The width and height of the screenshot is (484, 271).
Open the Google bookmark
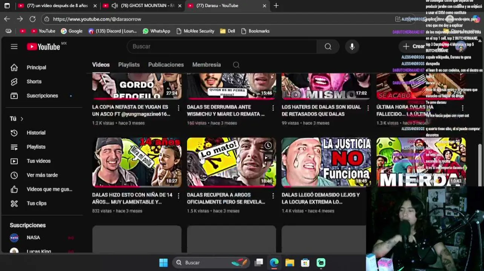click(72, 31)
